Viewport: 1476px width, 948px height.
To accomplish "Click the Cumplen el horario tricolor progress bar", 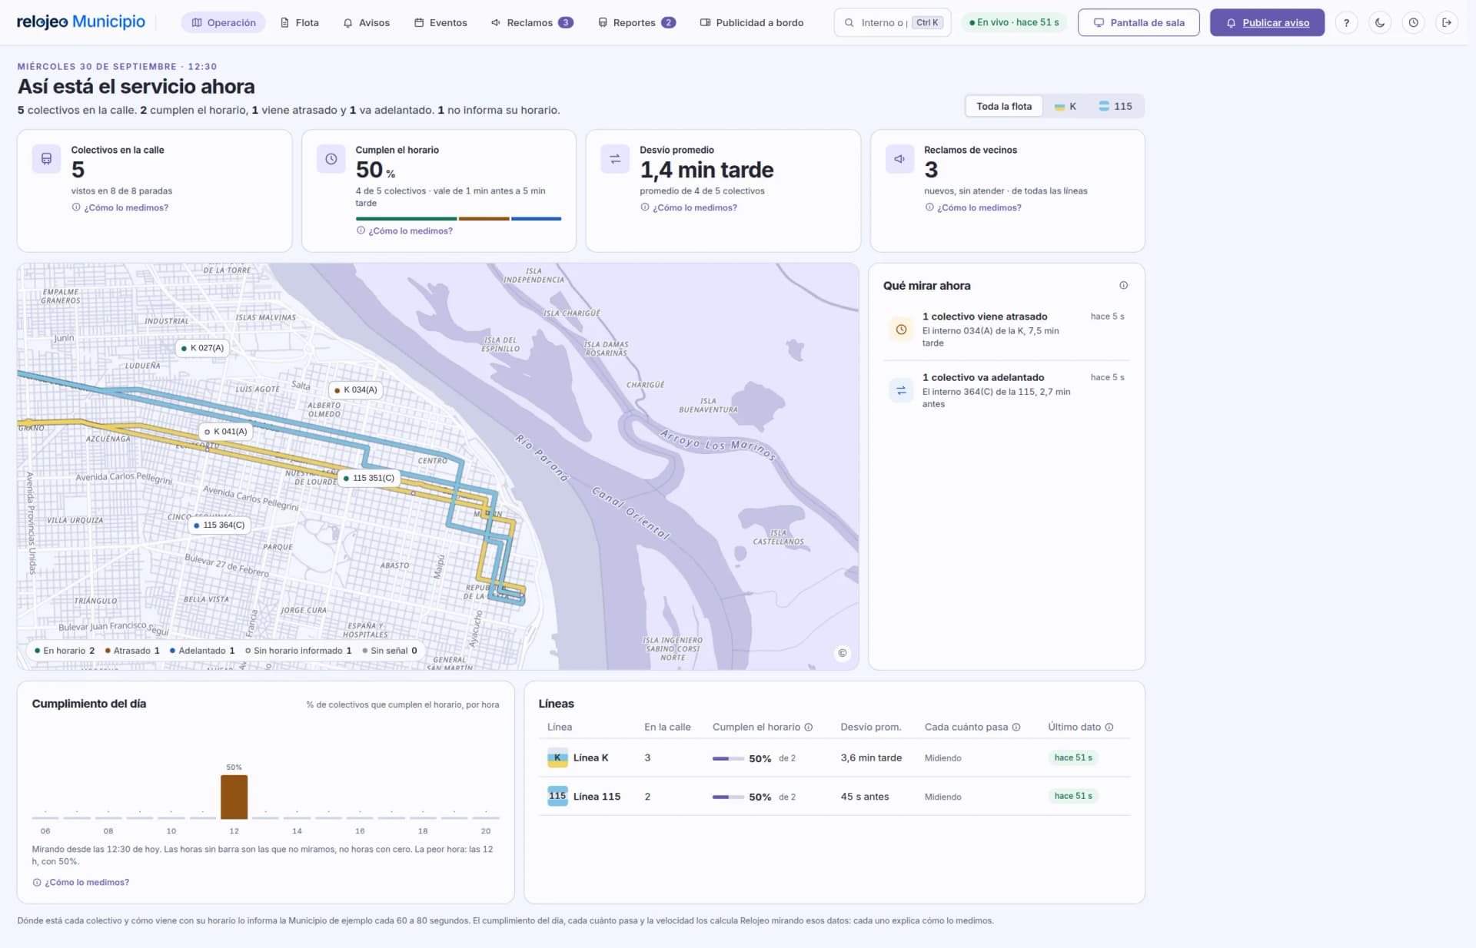I will (x=458, y=219).
